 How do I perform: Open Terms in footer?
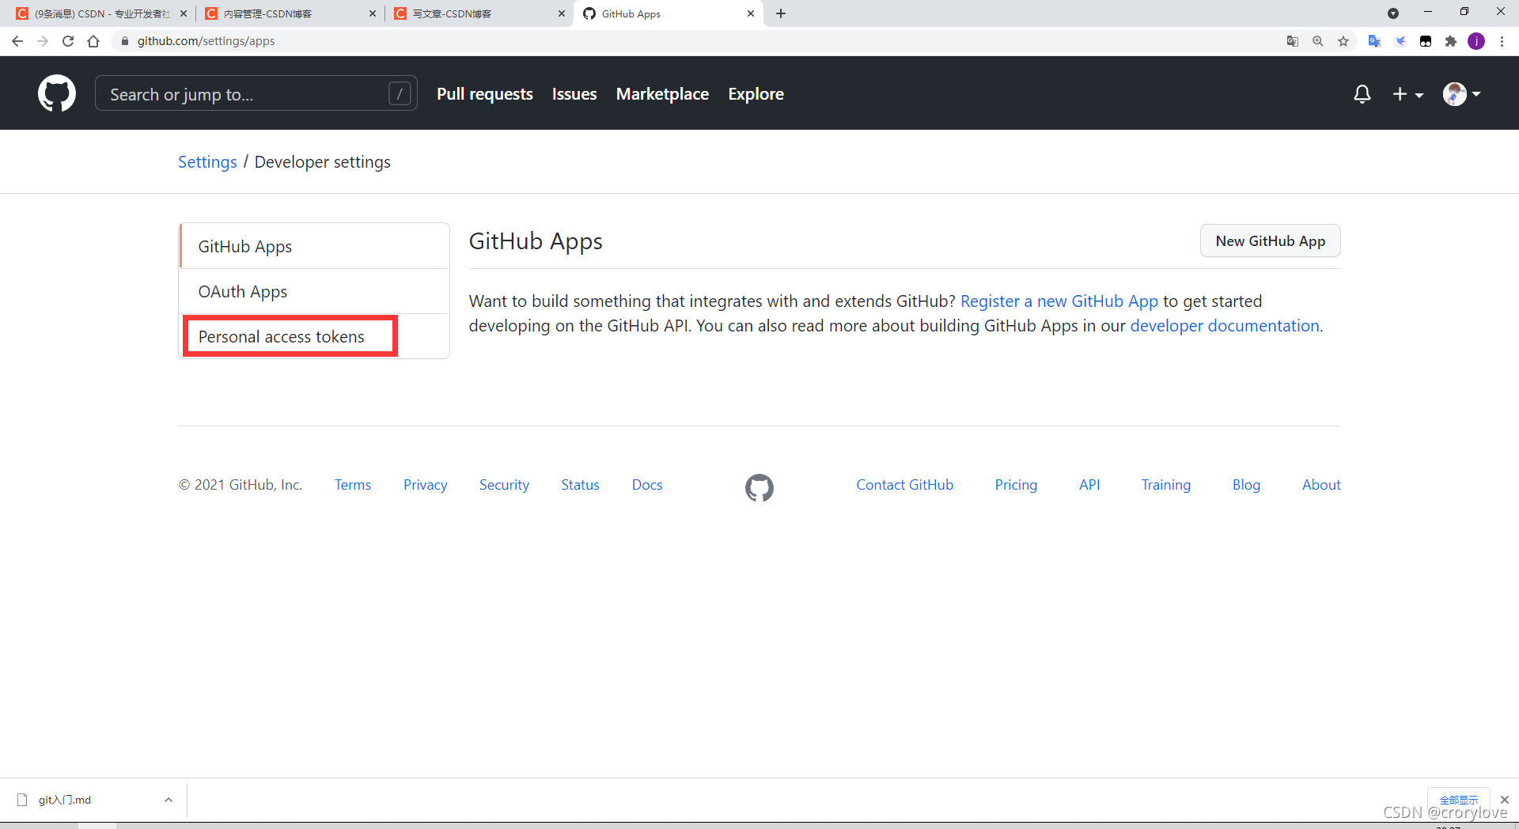pyautogui.click(x=352, y=485)
